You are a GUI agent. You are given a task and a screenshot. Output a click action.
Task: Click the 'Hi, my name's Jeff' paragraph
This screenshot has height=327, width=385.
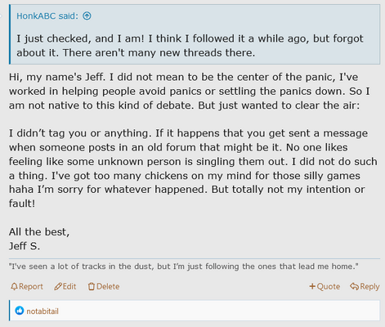[190, 91]
